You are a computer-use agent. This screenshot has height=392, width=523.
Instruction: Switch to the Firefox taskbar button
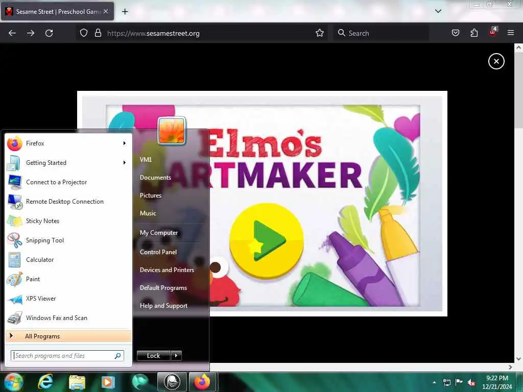click(203, 382)
